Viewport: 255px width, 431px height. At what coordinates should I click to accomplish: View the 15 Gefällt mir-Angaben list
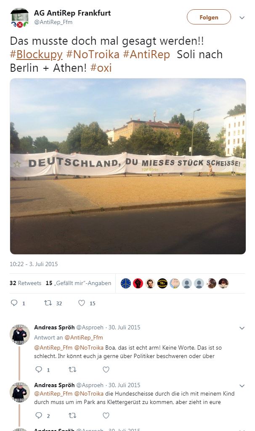point(78,283)
